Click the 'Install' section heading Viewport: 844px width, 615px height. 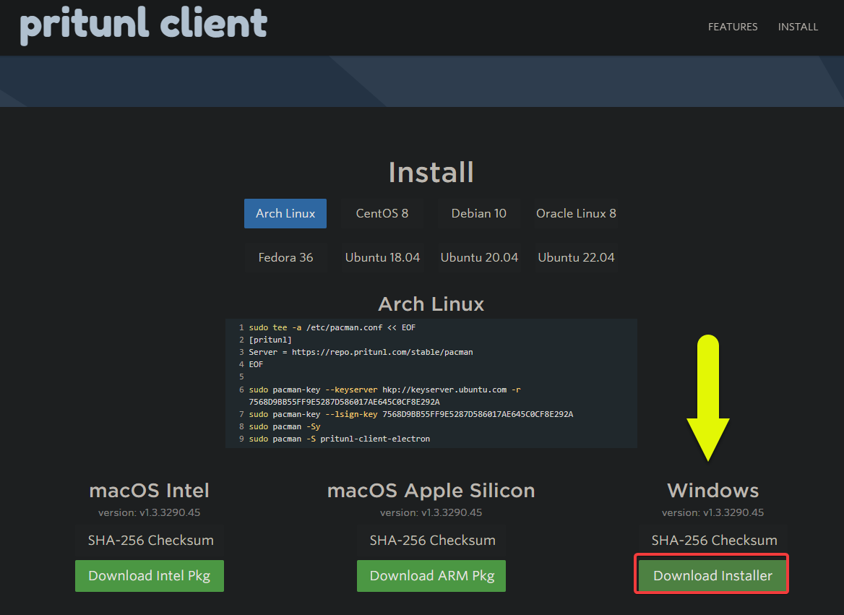431,172
